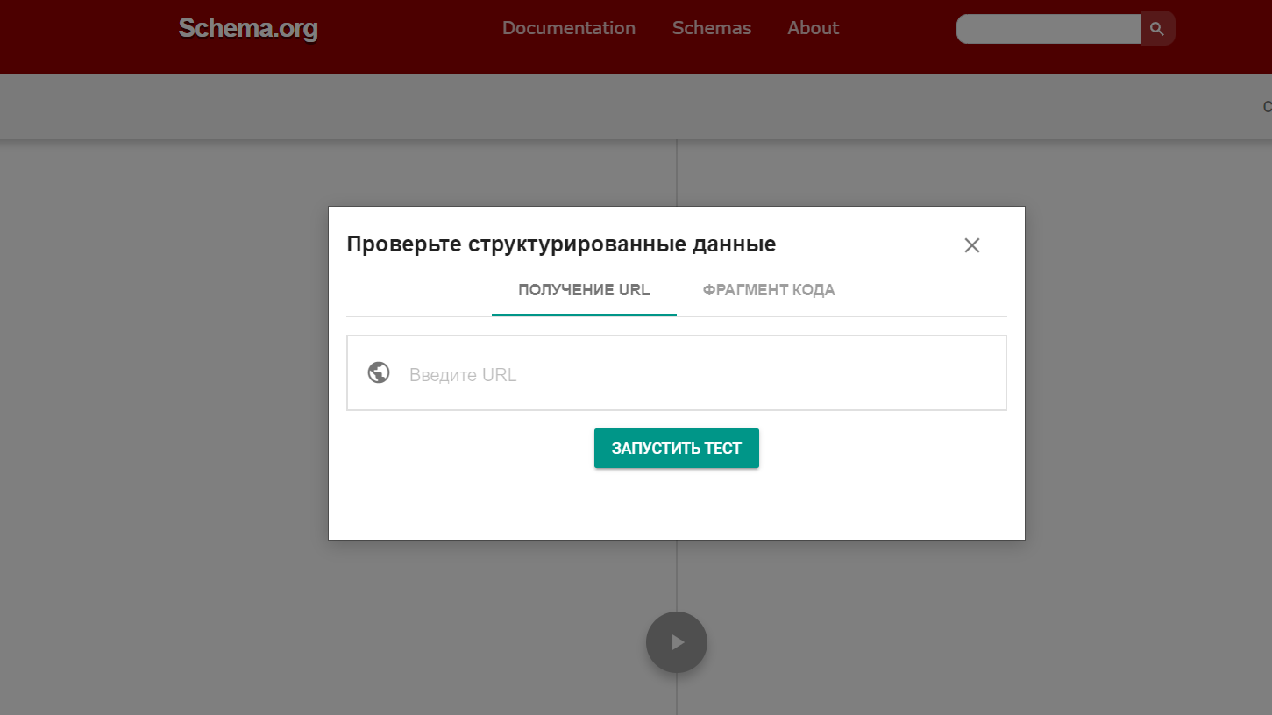Click the cut-off text at toolbar's right edge
Viewport: 1272px width, 715px height.
(x=1266, y=107)
